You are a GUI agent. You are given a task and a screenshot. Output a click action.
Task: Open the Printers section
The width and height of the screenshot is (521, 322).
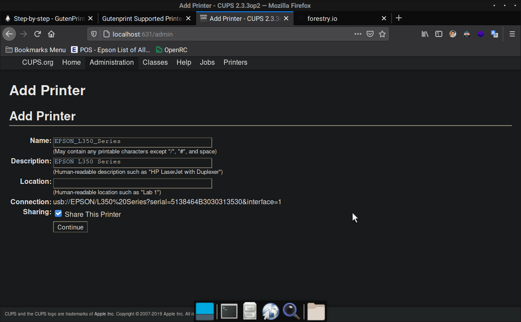(x=235, y=63)
